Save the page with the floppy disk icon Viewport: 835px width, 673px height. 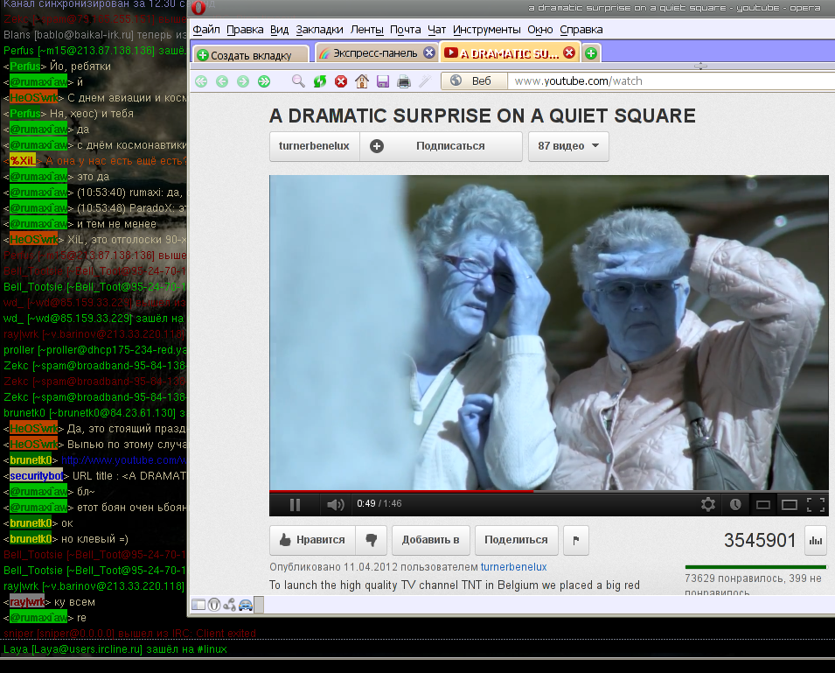(x=382, y=81)
